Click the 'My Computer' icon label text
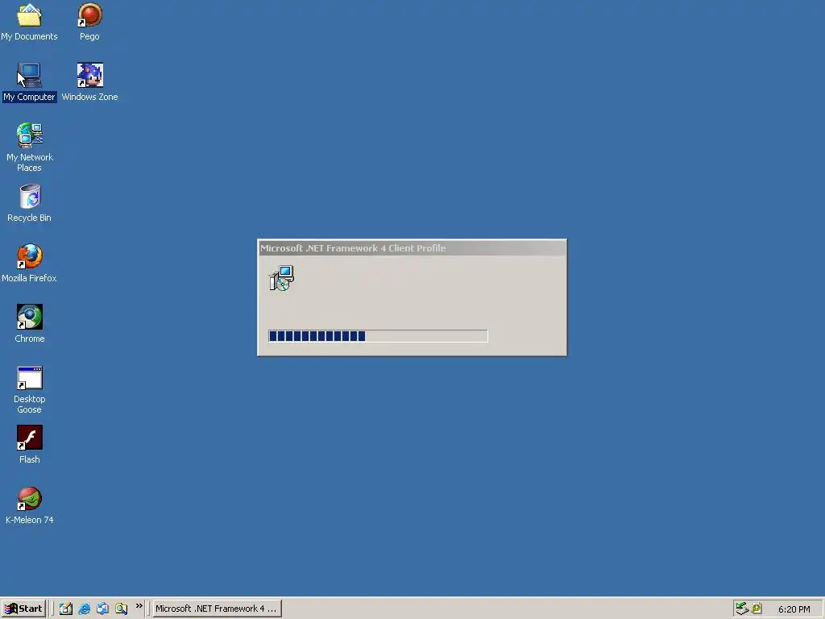The width and height of the screenshot is (825, 619). pos(30,97)
